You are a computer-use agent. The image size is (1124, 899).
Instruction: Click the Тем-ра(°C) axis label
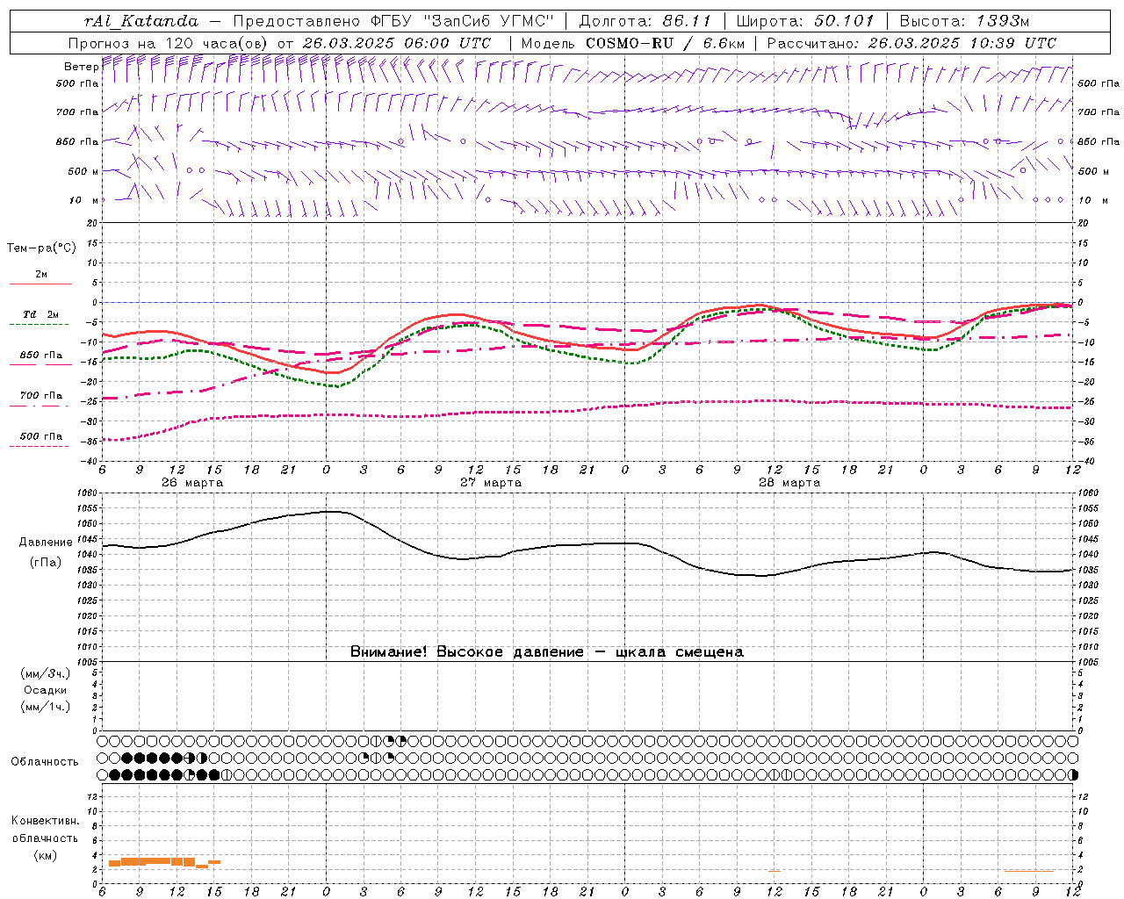pos(41,248)
